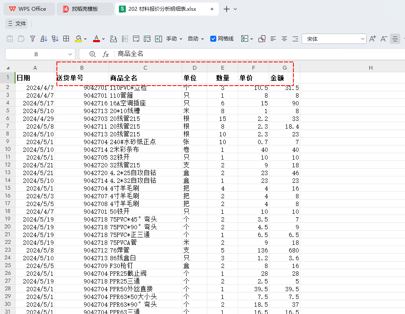
Task: Align text left
Action: pyautogui.click(x=273, y=39)
